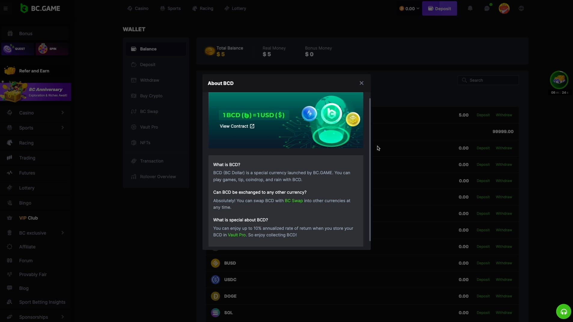Open VIP Club in the sidebar

coord(35,218)
